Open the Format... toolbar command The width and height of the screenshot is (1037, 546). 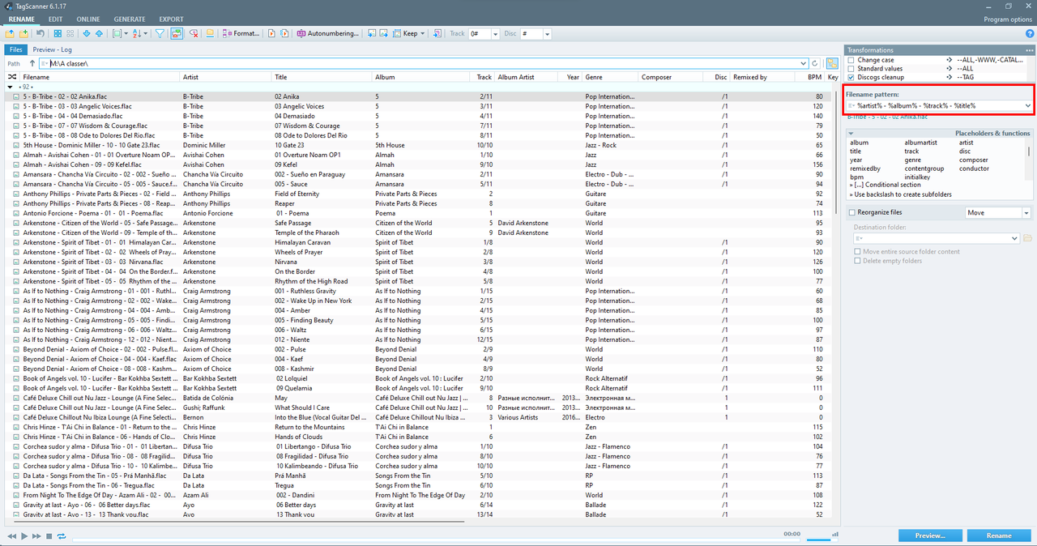coord(241,34)
